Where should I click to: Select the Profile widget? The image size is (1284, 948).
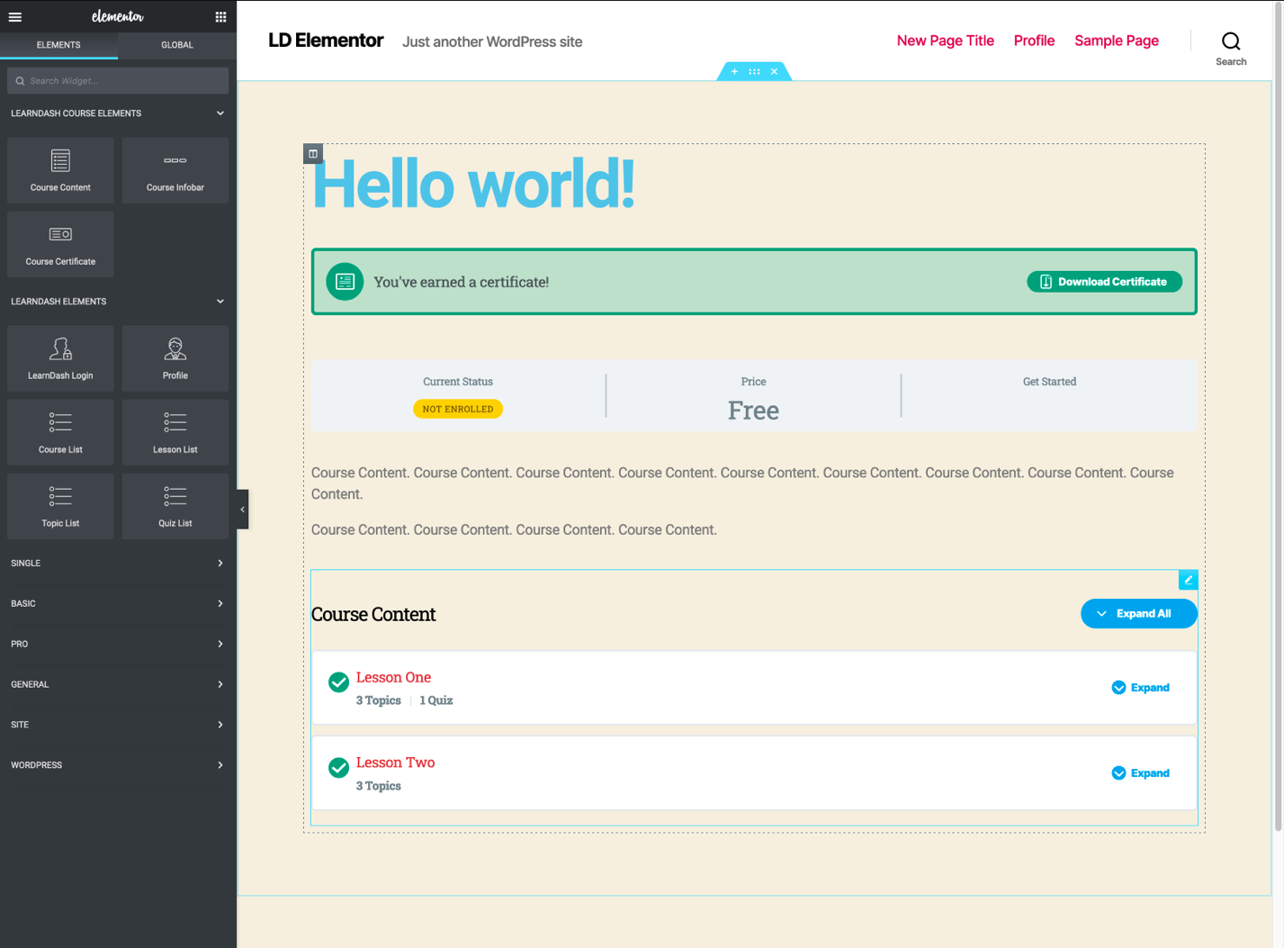[x=175, y=358]
